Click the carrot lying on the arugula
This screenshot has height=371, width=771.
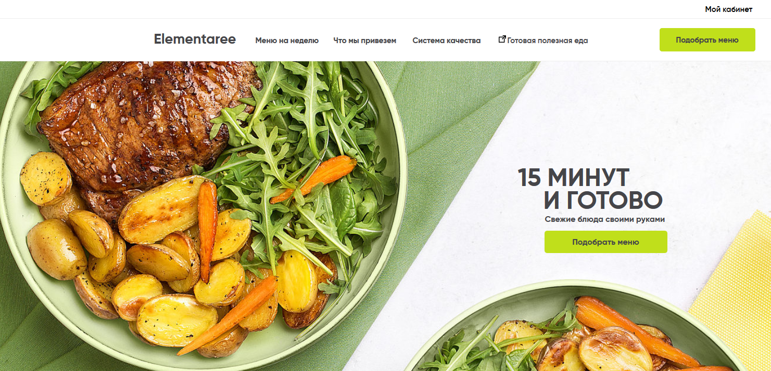tap(314, 179)
